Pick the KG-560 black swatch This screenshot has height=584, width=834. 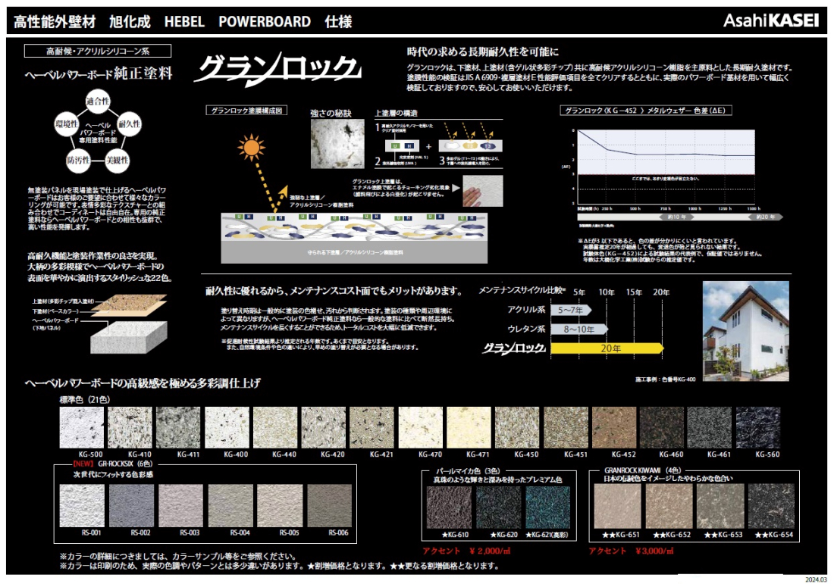tap(758, 428)
